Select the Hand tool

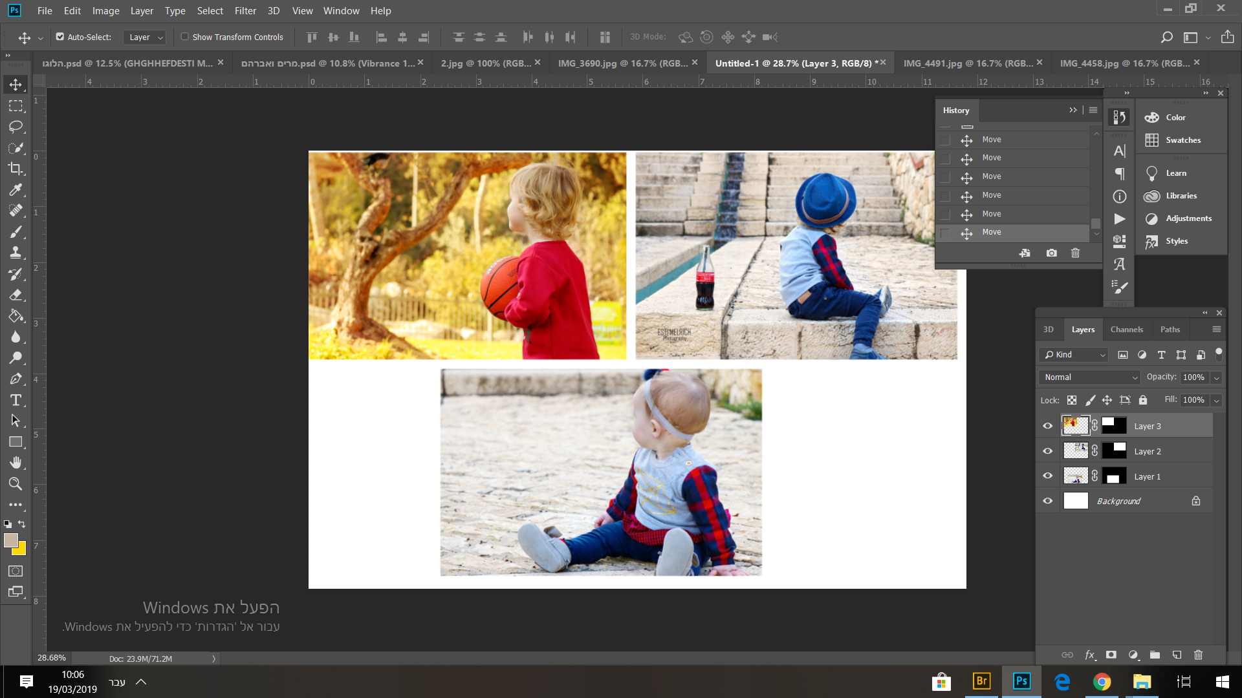16,462
